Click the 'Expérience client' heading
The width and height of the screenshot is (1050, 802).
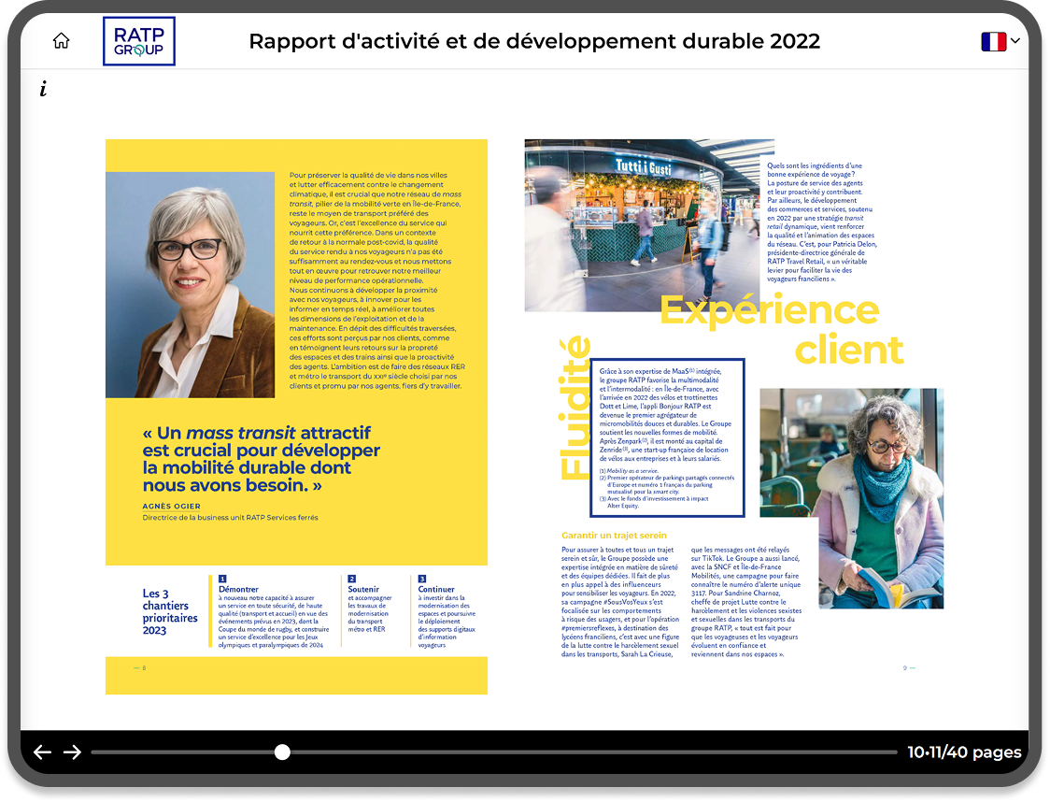tap(780, 330)
